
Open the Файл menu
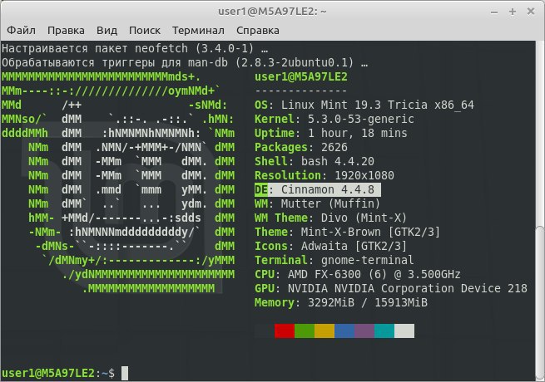pyautogui.click(x=21, y=31)
